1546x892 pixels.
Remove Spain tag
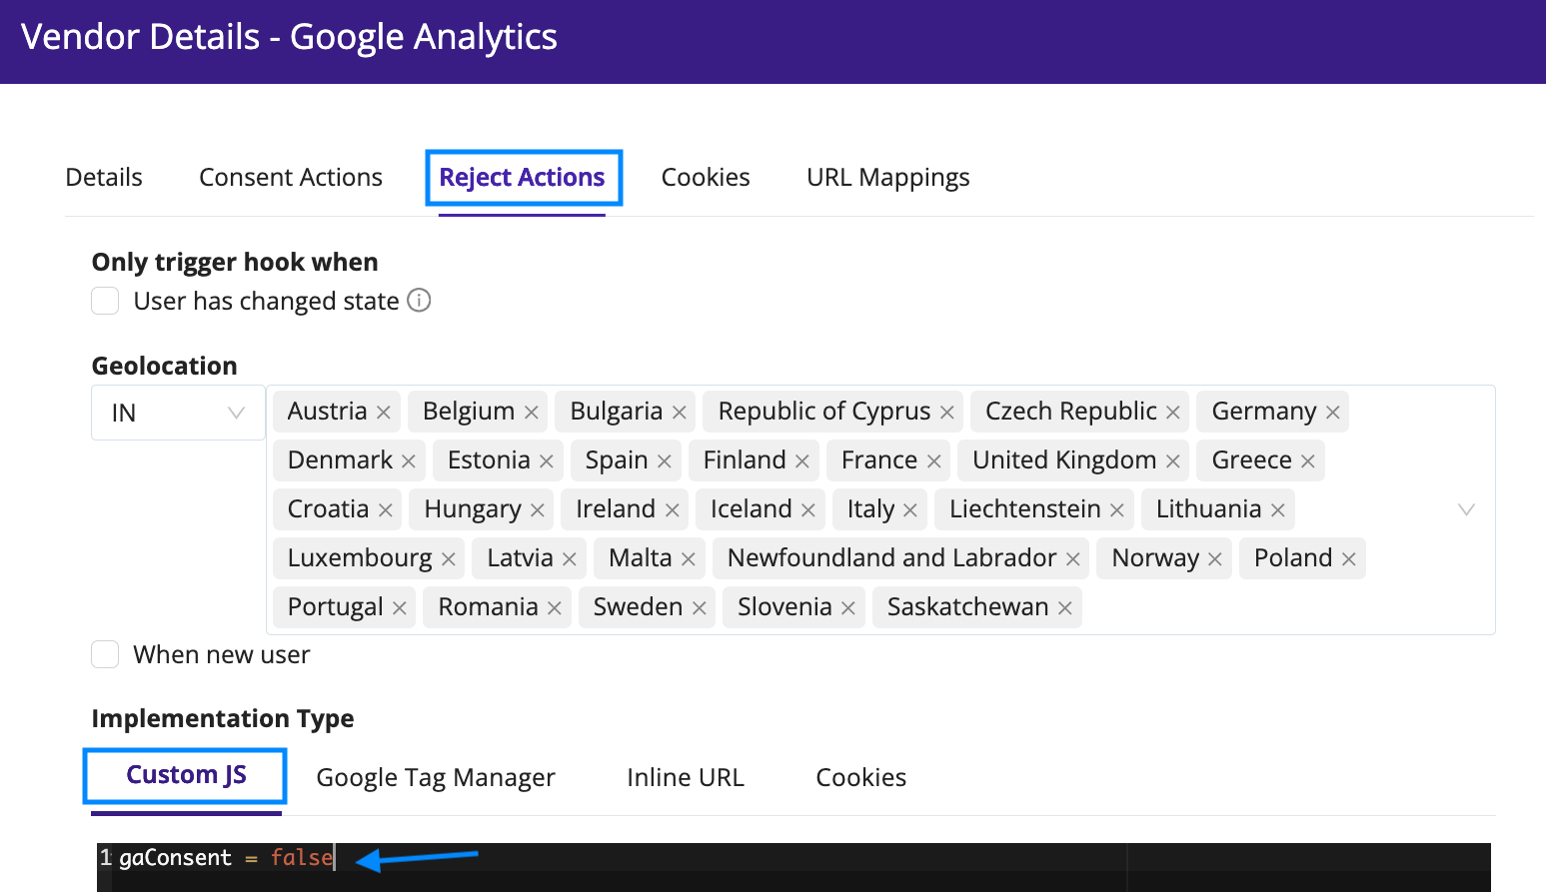coord(665,460)
